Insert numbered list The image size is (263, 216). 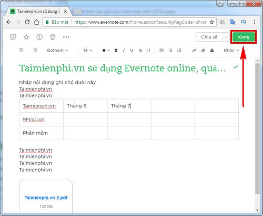[x=179, y=51]
